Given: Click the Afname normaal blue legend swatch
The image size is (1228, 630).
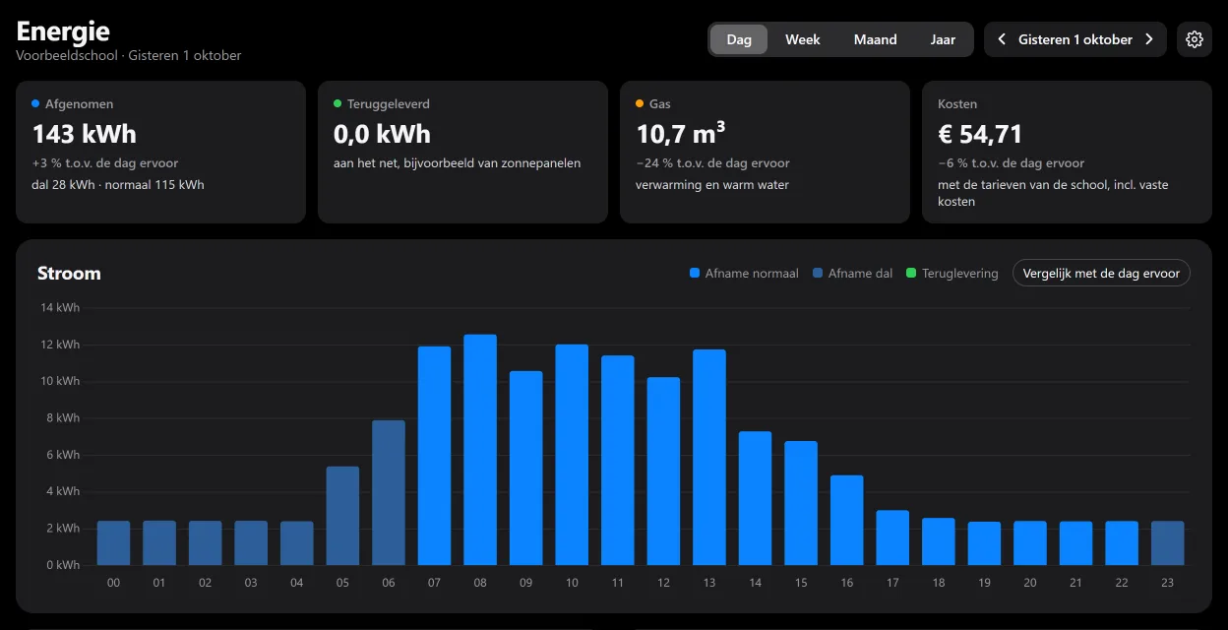Looking at the screenshot, I should click(695, 274).
